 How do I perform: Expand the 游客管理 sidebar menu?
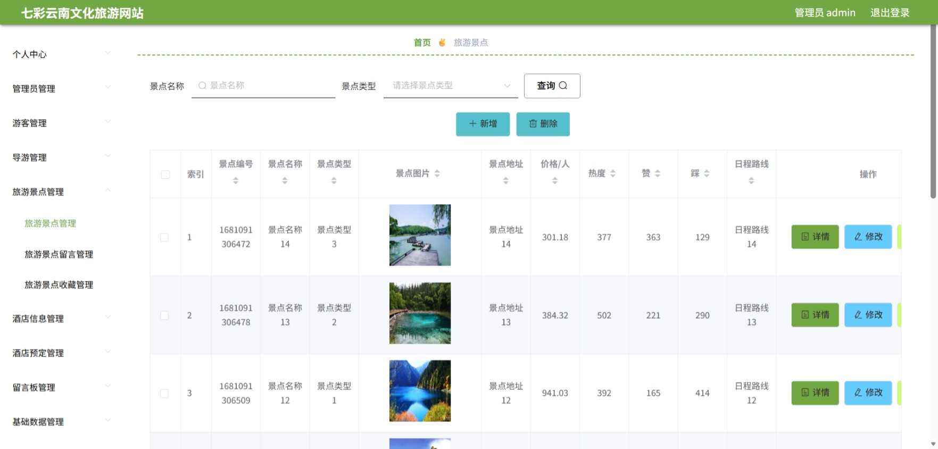62,123
